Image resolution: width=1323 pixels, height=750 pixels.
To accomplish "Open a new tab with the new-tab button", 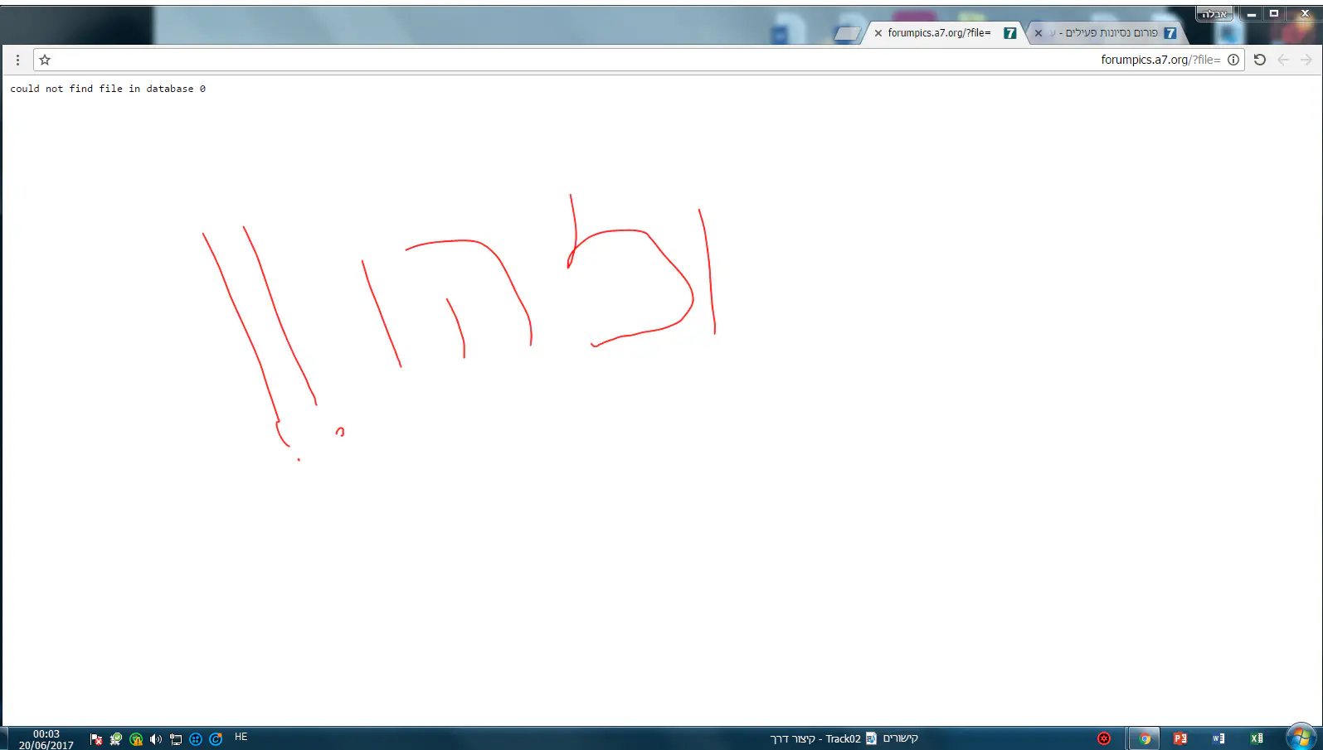I will coord(847,33).
